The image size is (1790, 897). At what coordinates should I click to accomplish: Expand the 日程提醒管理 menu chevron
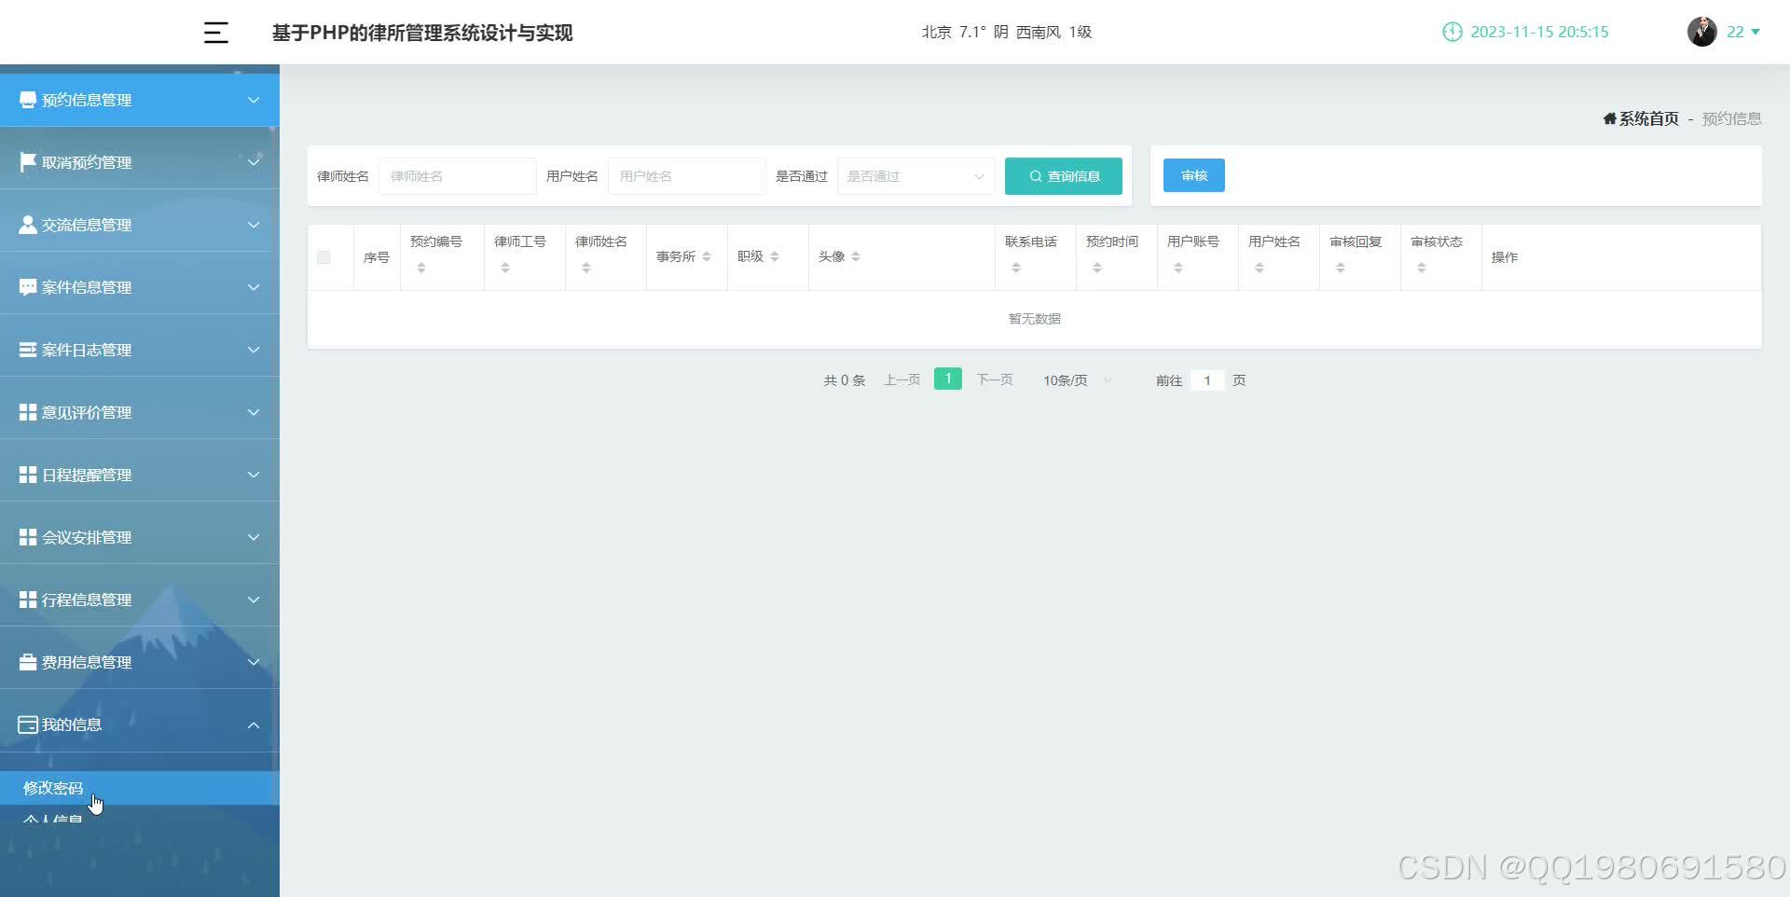pos(253,474)
